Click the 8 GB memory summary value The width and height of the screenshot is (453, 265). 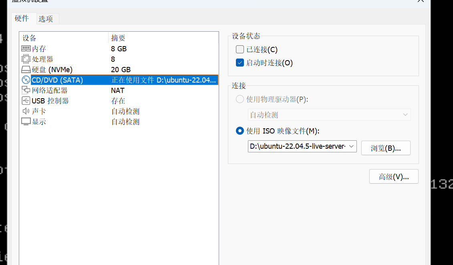pos(119,49)
